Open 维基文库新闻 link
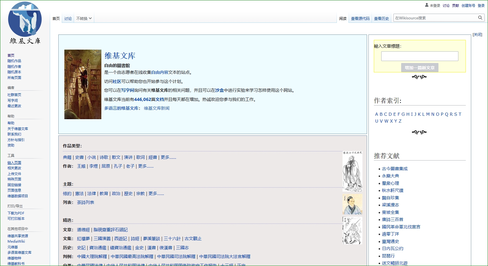This screenshot has width=488, height=266. click(x=157, y=108)
